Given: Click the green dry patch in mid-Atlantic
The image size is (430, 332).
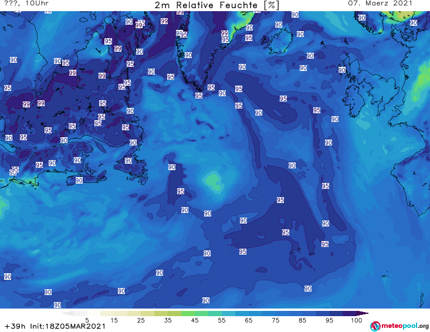Looking at the screenshot, I should pos(213,181).
